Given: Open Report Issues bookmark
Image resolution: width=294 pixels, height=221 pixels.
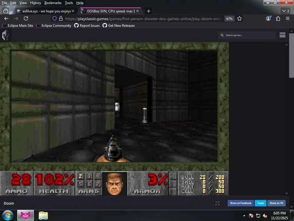Looking at the screenshot, I should point(87,26).
